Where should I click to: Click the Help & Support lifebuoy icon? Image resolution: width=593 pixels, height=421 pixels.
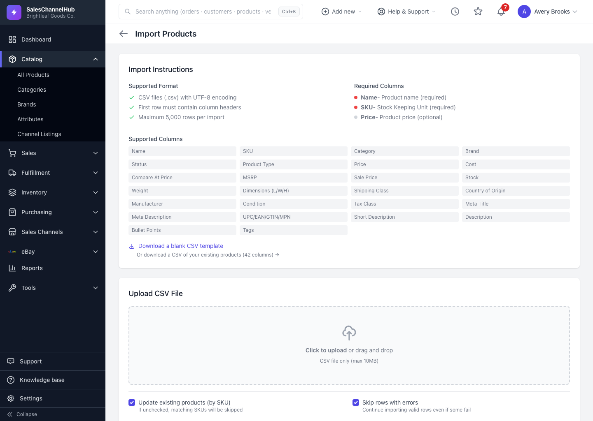click(381, 12)
